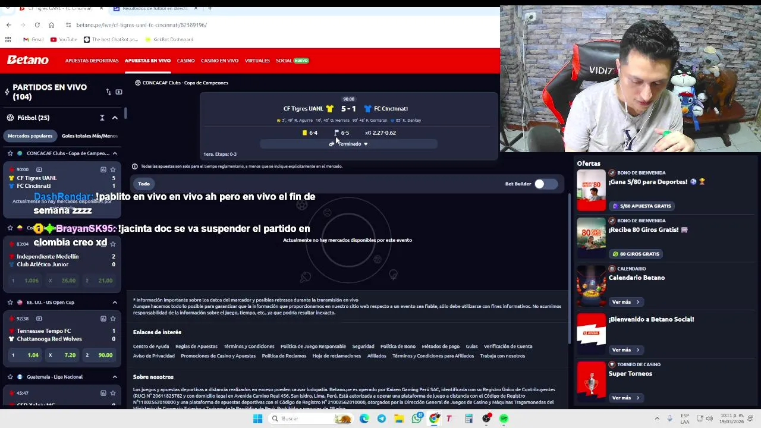Screen dimensions: 761x428
Task: Open Ver más for Bienvenido a Betano Social
Action: pyautogui.click(x=625, y=350)
